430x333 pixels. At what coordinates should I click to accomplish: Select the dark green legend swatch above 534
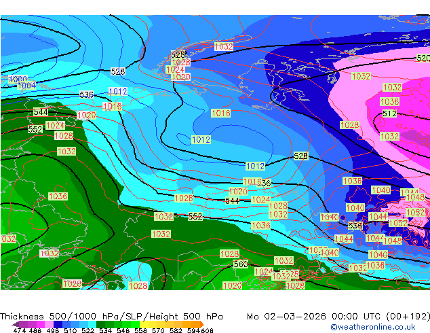(x=100, y=324)
